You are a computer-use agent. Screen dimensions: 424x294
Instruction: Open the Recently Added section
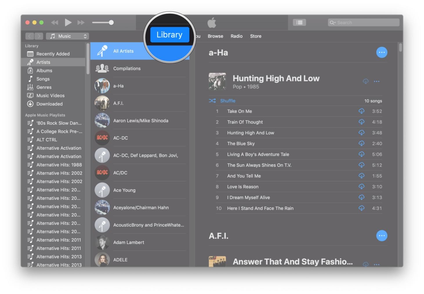click(53, 54)
